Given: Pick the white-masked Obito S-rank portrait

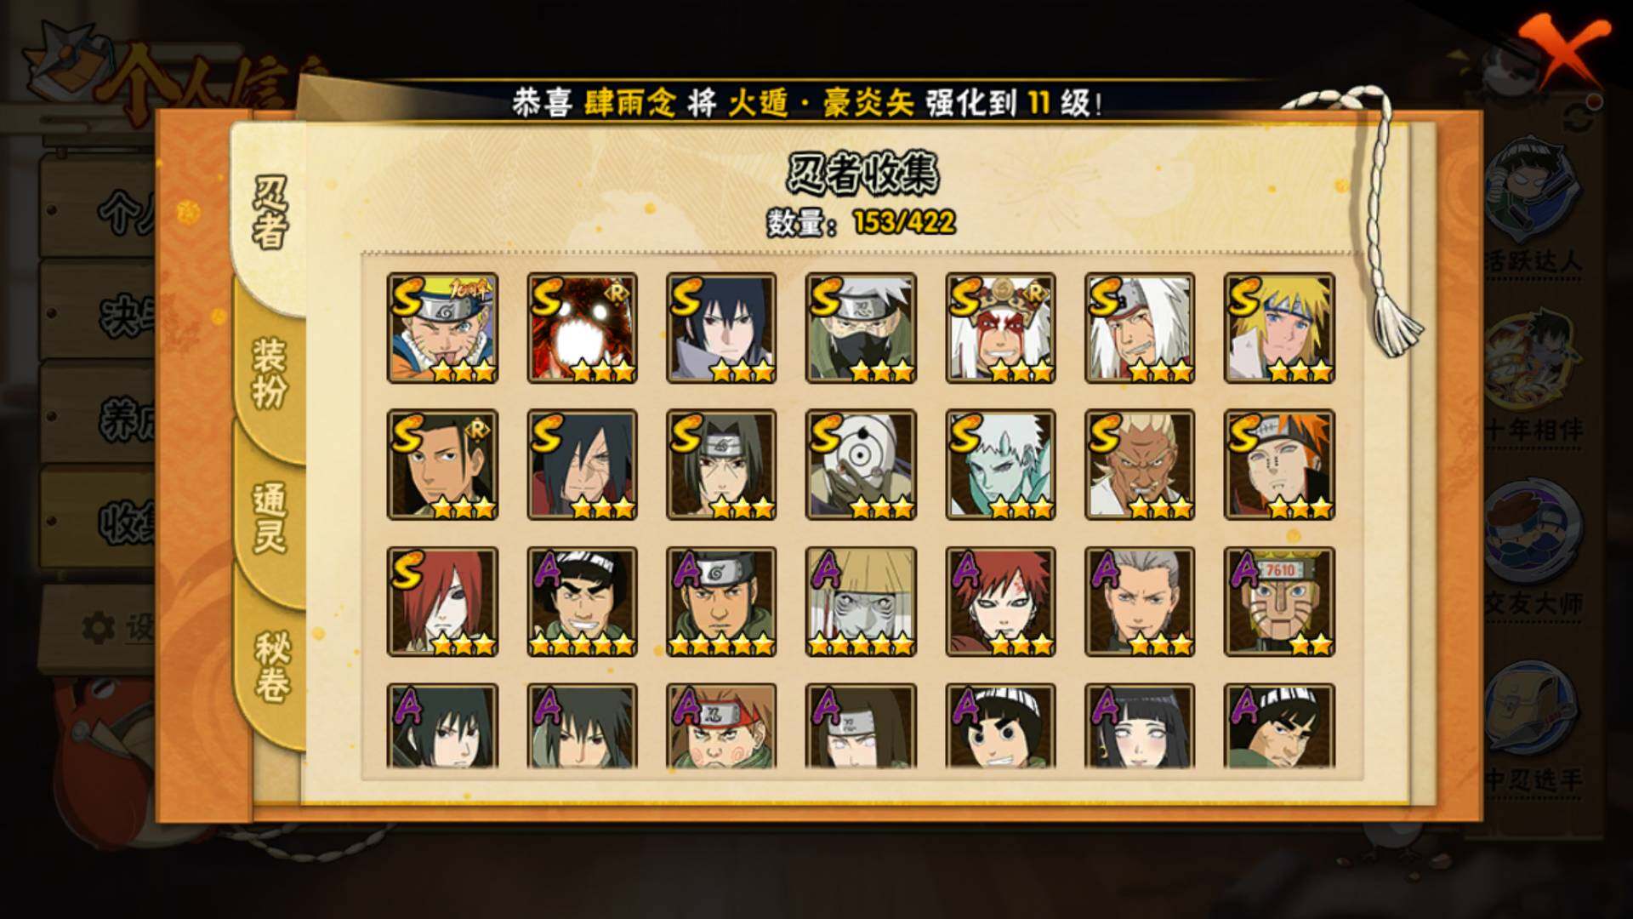Looking at the screenshot, I should [x=861, y=465].
